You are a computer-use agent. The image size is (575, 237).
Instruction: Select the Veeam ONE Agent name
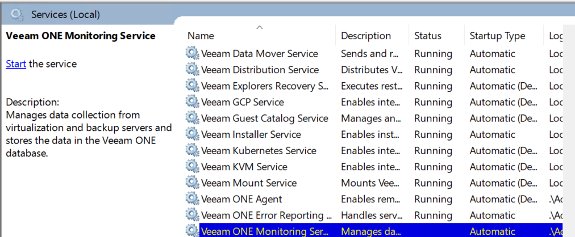coord(241,200)
